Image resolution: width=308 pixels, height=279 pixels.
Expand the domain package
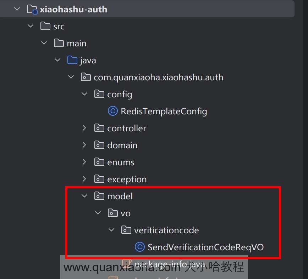(x=84, y=145)
